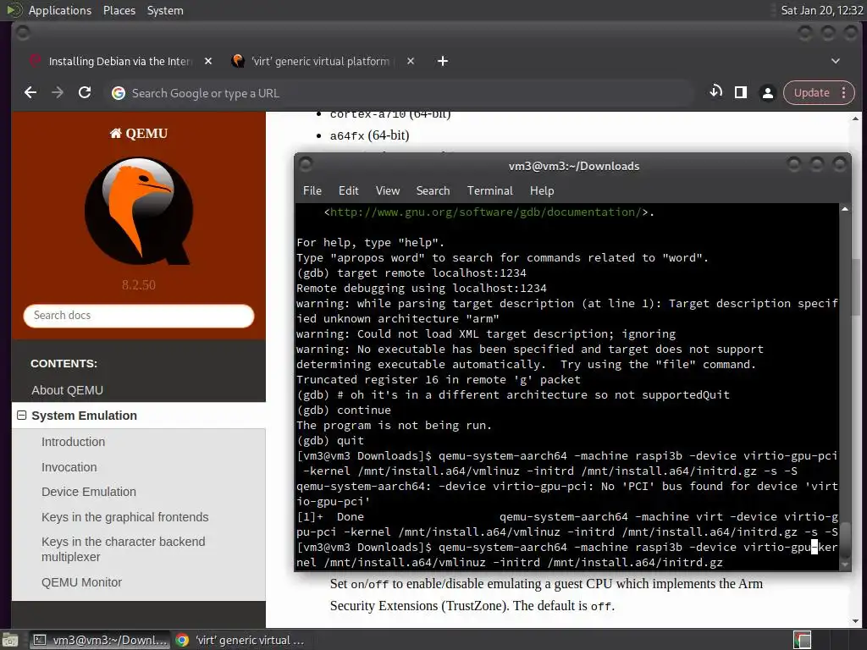Click the web page scrollbar up arrow
The image size is (867, 650).
(855, 118)
